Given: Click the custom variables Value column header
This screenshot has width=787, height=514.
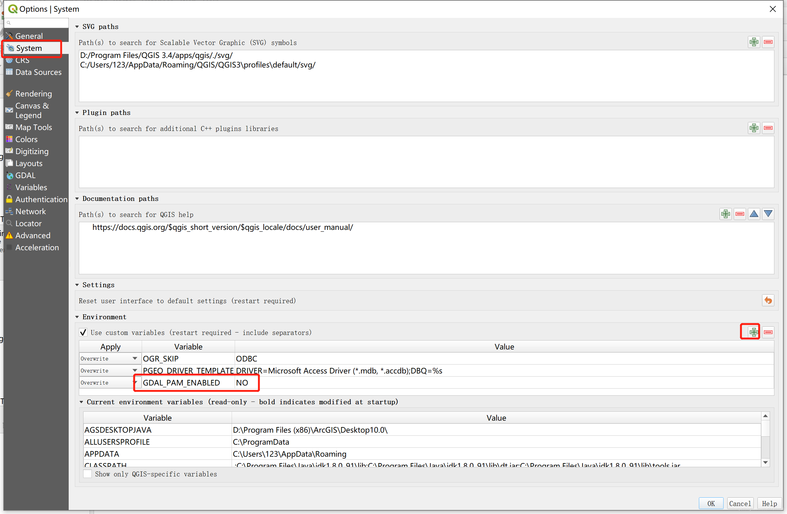Looking at the screenshot, I should click(x=504, y=347).
